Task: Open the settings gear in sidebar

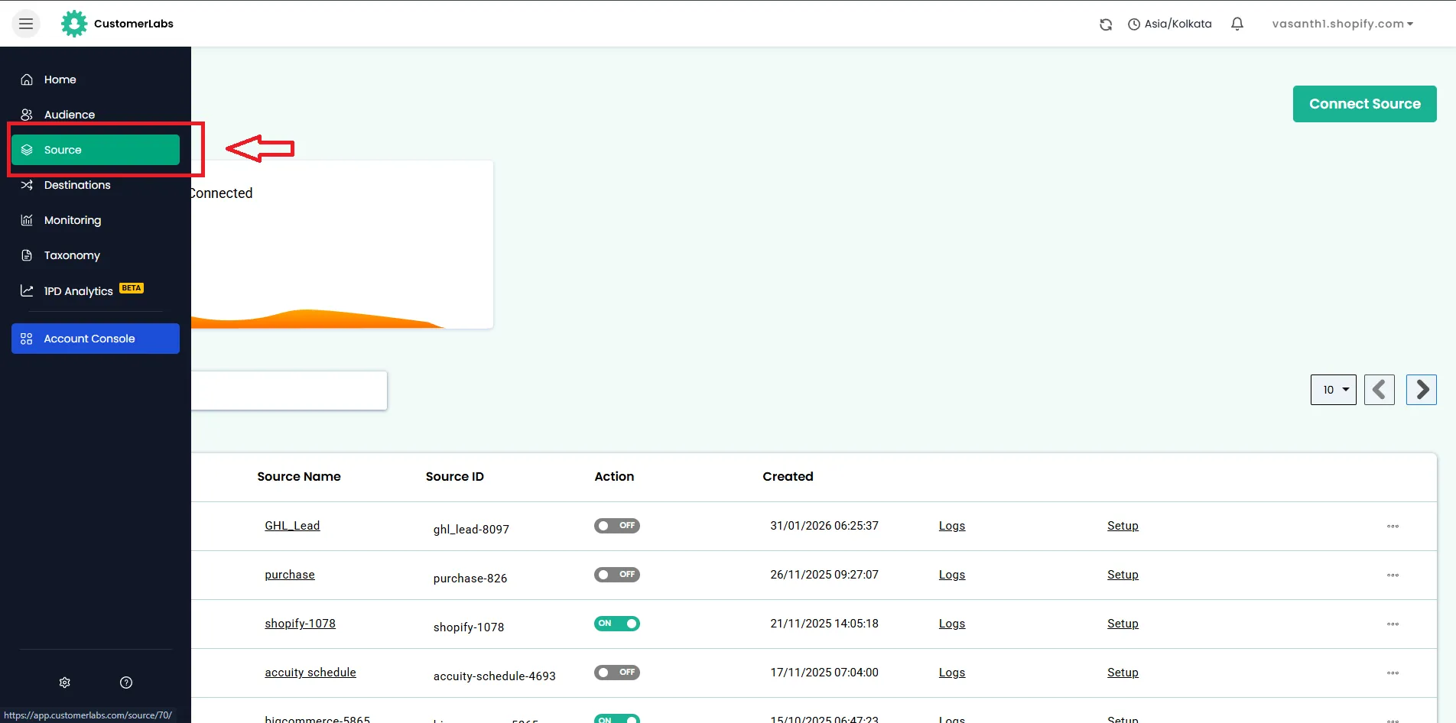Action: 65,682
